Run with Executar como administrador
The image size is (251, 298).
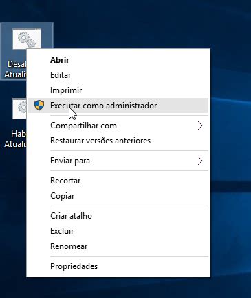click(118, 106)
